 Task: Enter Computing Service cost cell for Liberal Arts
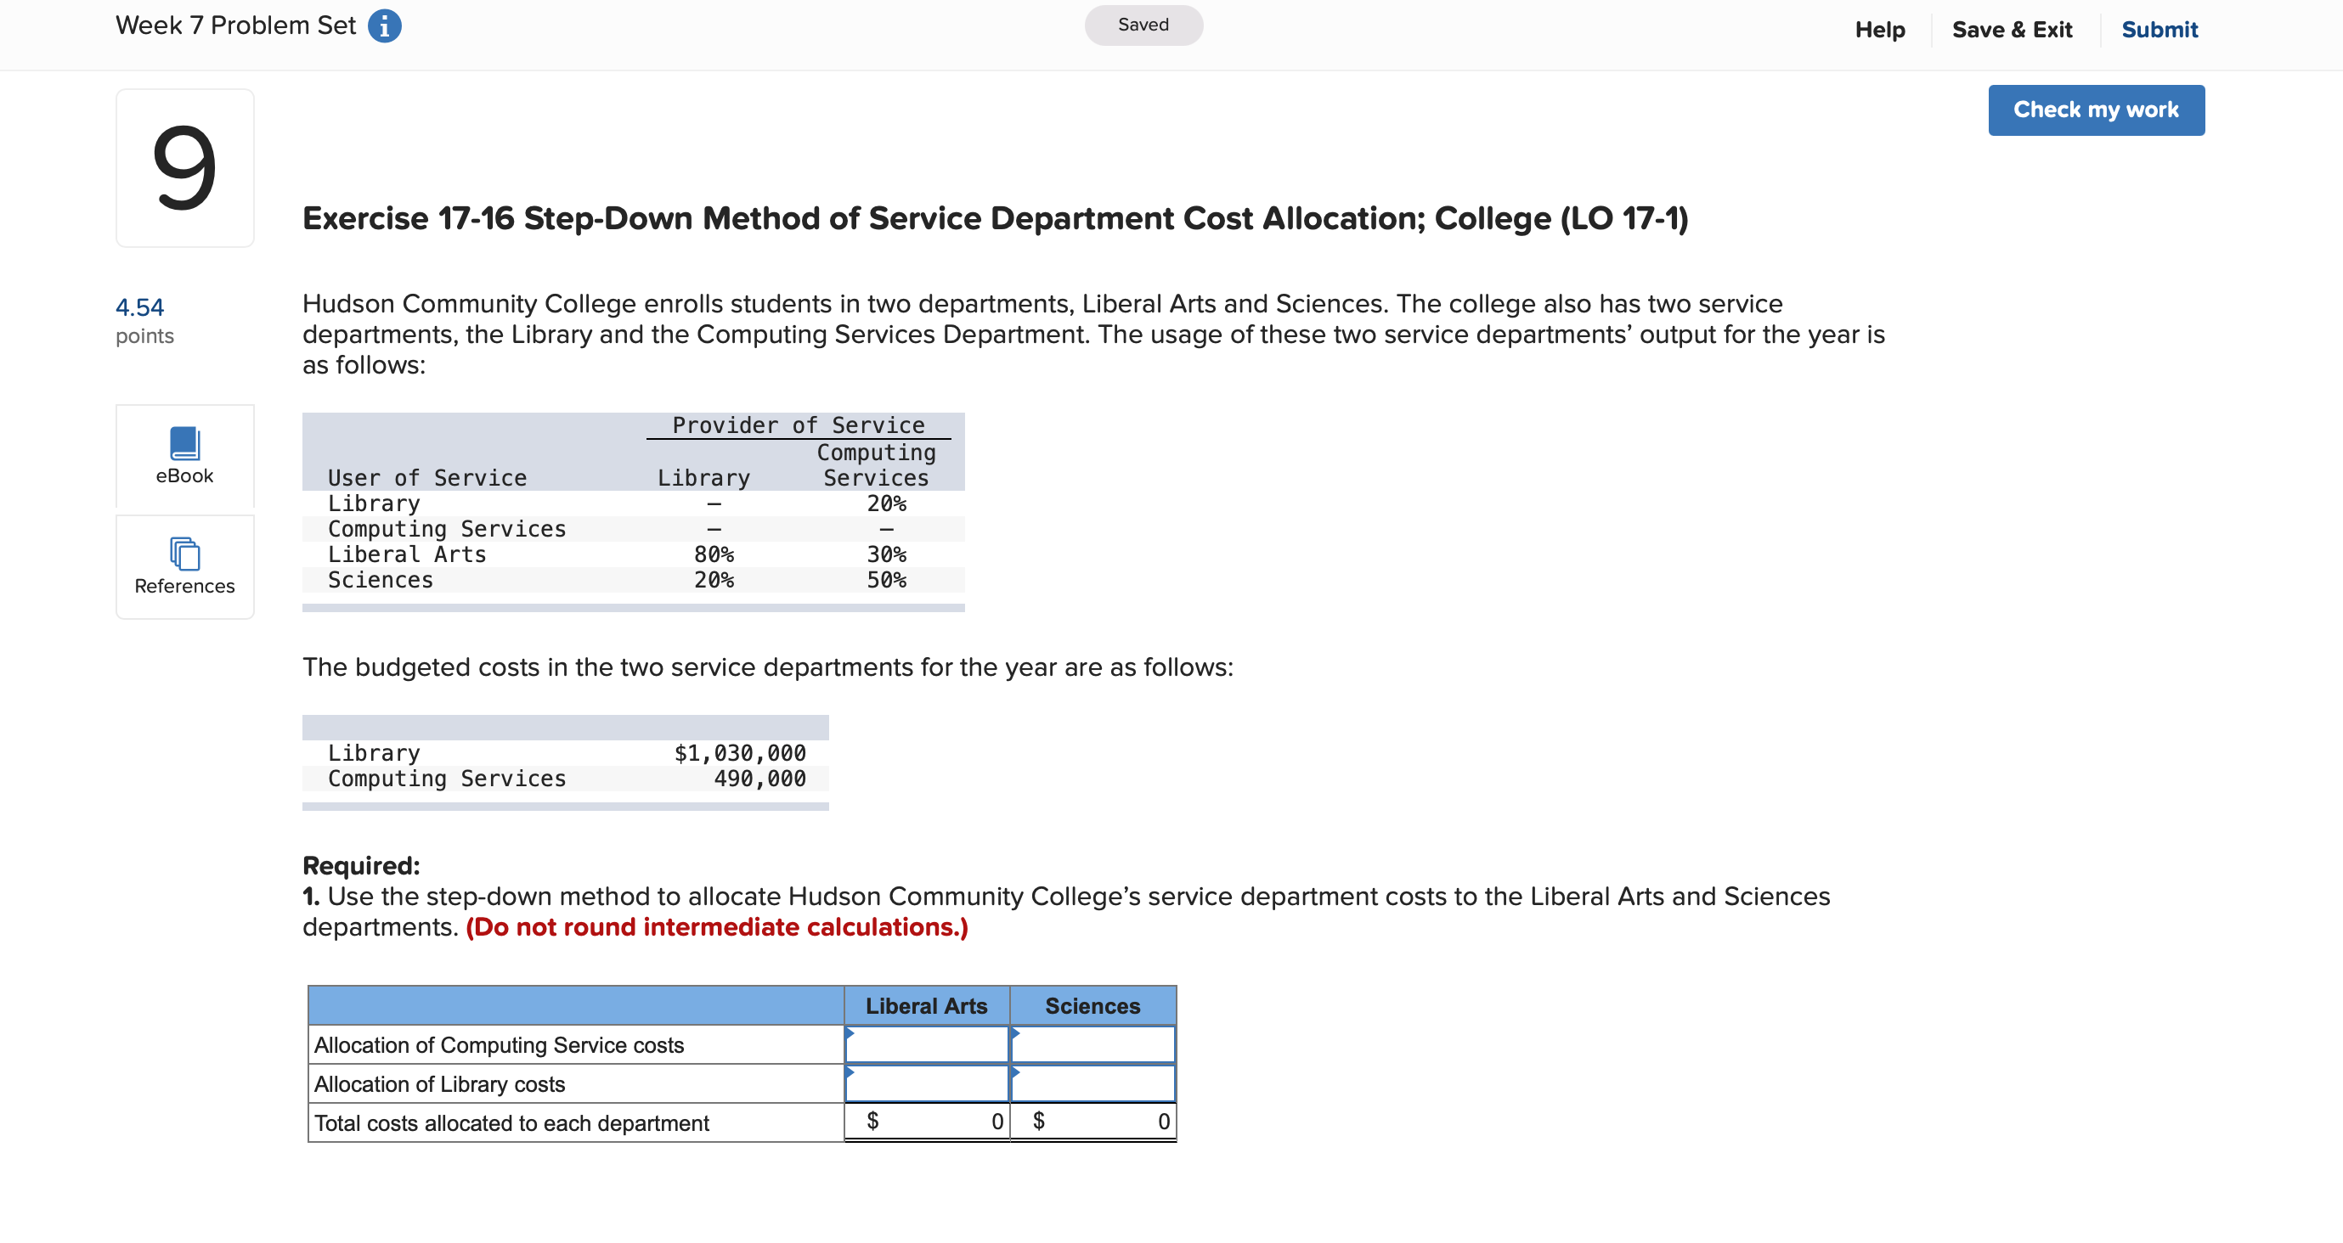tap(926, 1045)
